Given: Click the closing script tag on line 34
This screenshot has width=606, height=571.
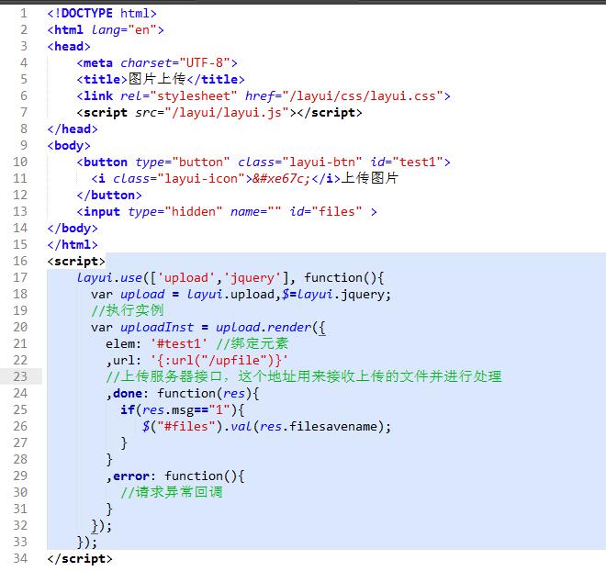Looking at the screenshot, I should click(80, 559).
